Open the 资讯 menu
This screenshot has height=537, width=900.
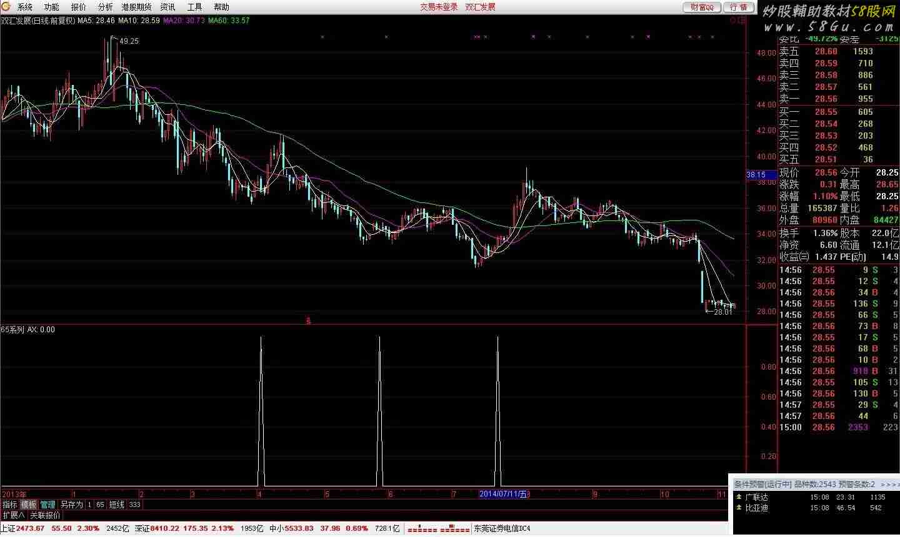167,7
